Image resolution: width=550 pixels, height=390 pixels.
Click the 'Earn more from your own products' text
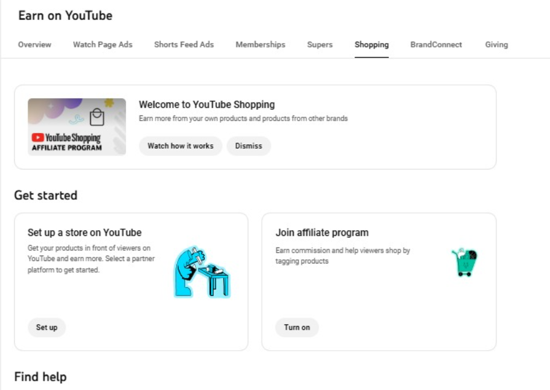(243, 119)
